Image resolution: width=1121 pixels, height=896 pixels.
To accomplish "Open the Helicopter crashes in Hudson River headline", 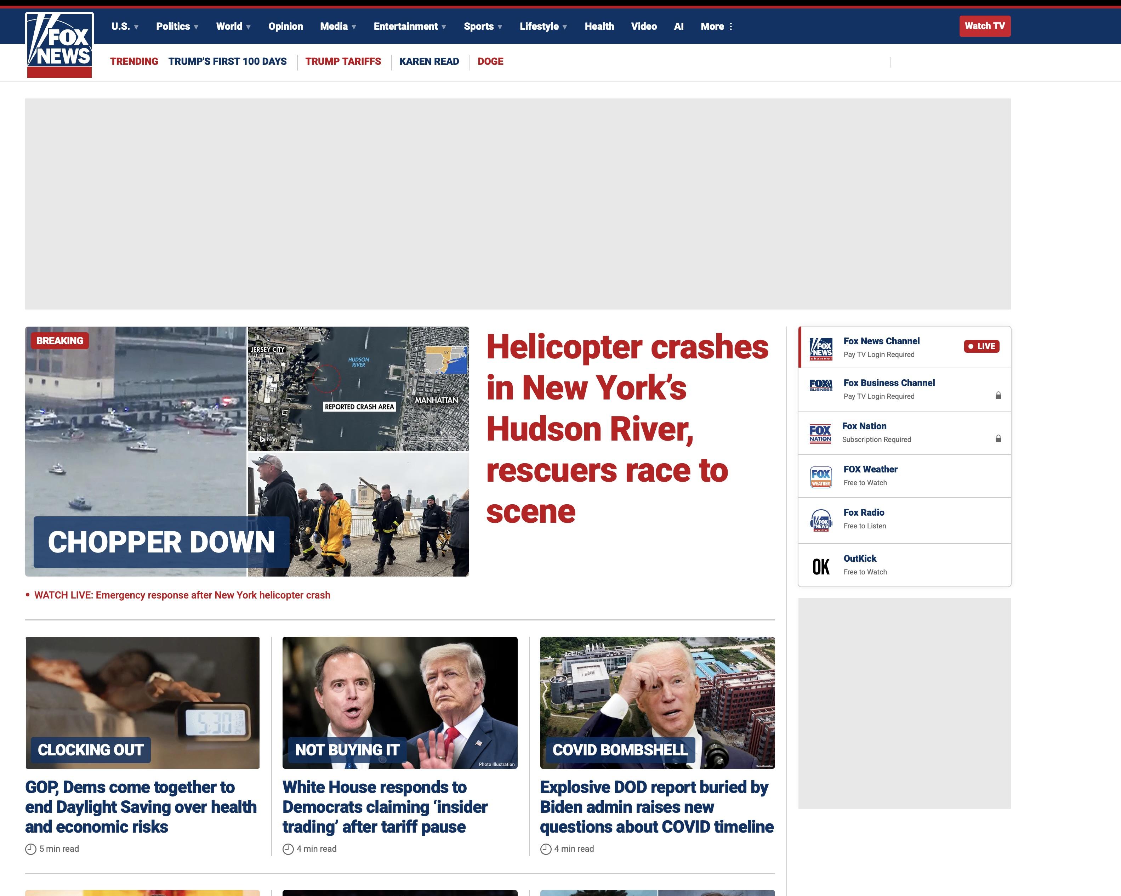I will 626,429.
